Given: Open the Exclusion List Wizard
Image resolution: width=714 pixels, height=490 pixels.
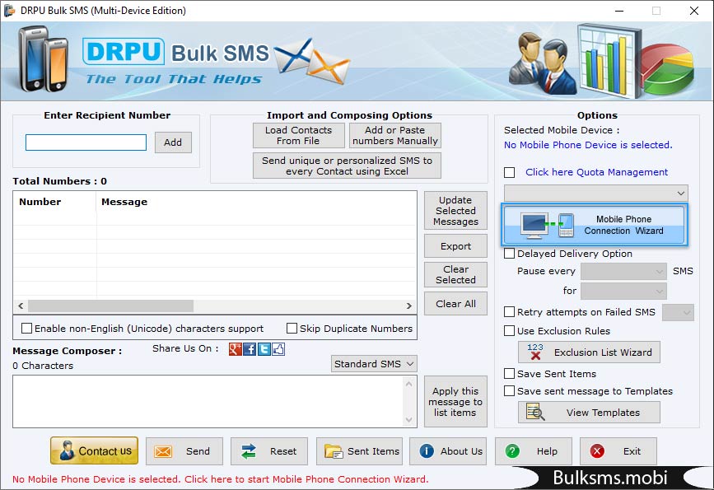Looking at the screenshot, I should point(589,352).
